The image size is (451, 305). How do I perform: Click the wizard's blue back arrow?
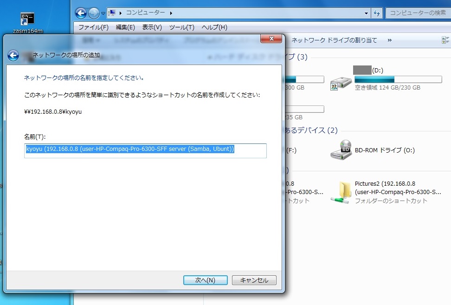point(13,56)
